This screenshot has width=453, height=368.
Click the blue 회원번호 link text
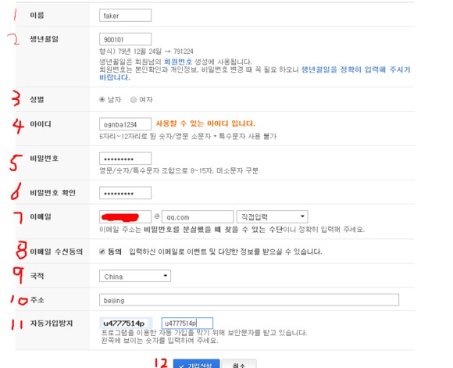pyautogui.click(x=178, y=62)
